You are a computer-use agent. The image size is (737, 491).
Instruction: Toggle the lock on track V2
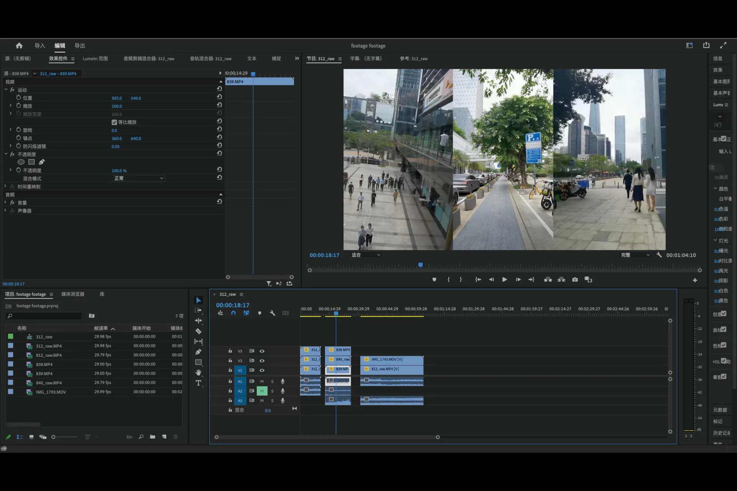[x=230, y=361]
